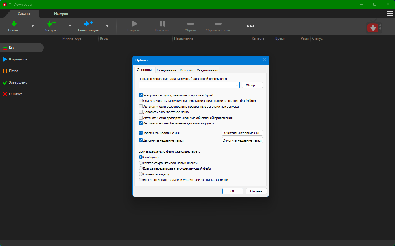Expand the default folder combo box dropdown
This screenshot has height=246, width=395.
[237, 85]
